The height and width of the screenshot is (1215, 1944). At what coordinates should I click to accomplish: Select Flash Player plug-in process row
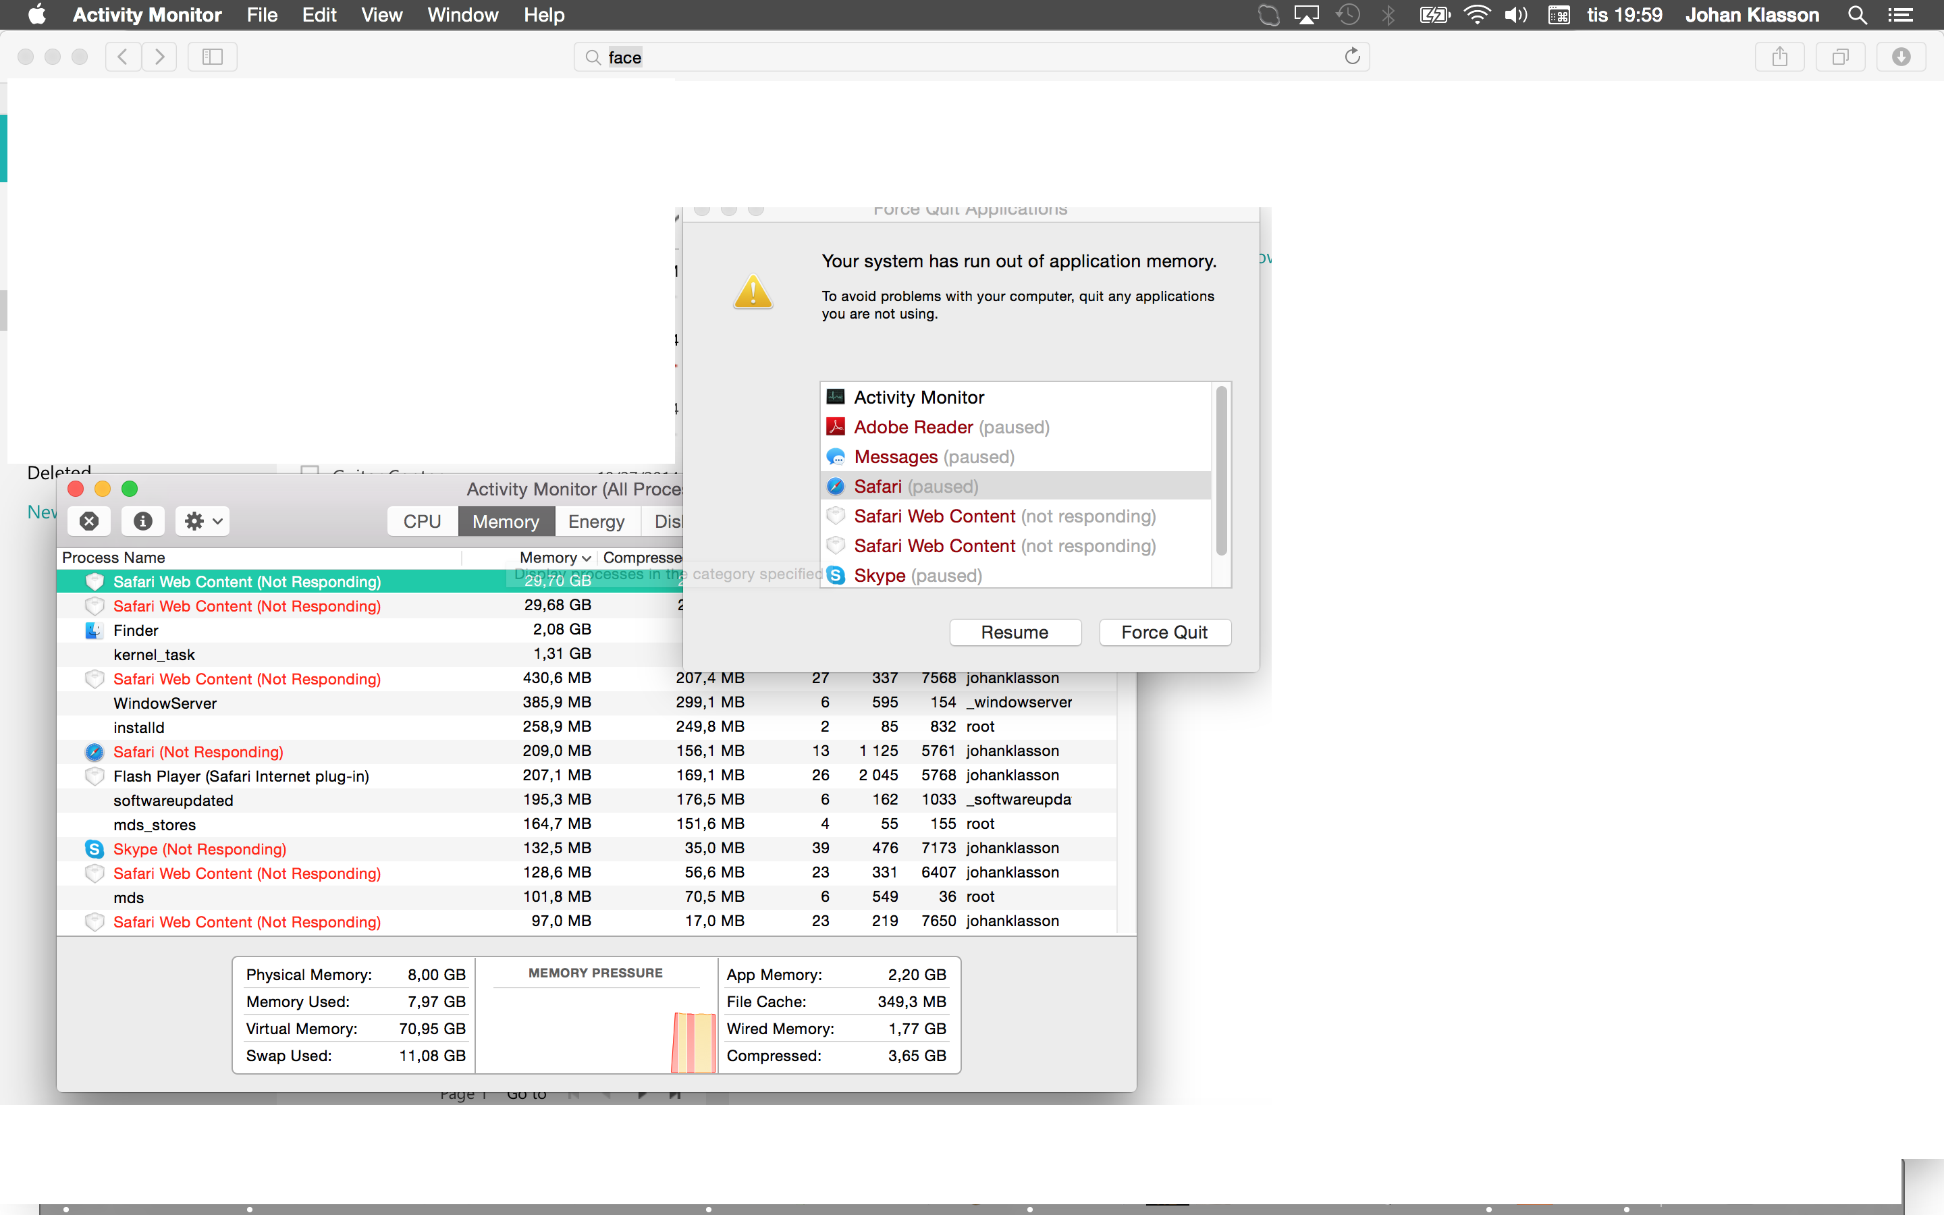pyautogui.click(x=587, y=776)
